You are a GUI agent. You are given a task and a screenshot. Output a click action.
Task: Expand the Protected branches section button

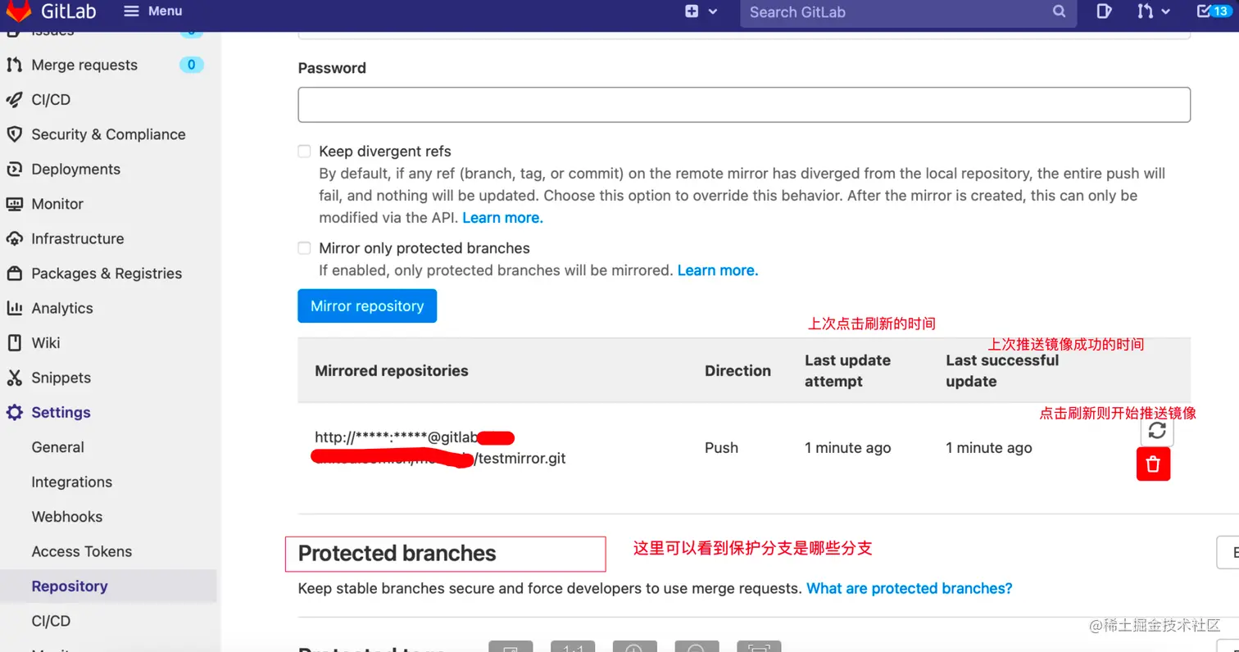point(1228,553)
